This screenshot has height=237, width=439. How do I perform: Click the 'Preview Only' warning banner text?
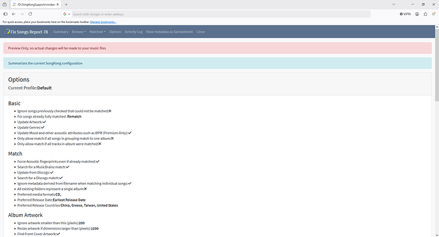click(57, 48)
